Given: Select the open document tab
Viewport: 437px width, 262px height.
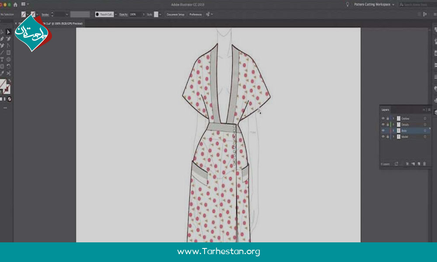Looking at the screenshot, I should [x=50, y=24].
